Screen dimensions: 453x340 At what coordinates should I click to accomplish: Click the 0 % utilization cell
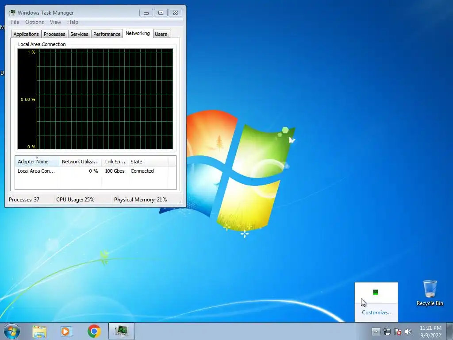[x=93, y=171]
